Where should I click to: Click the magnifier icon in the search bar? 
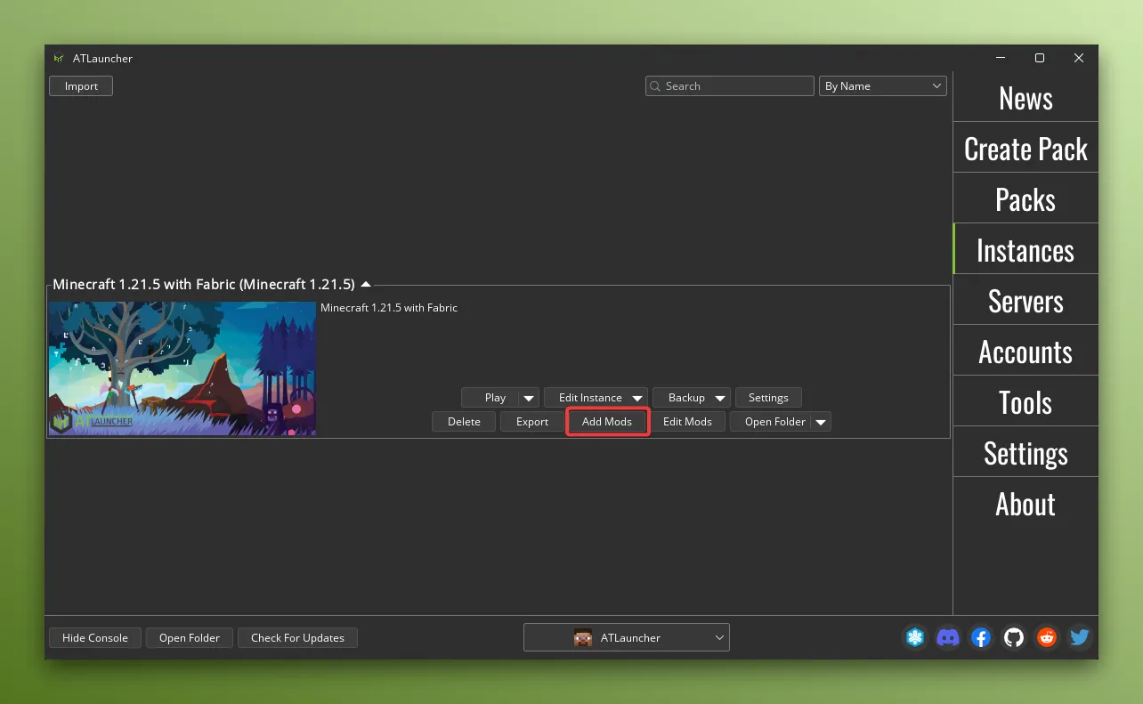(x=657, y=85)
